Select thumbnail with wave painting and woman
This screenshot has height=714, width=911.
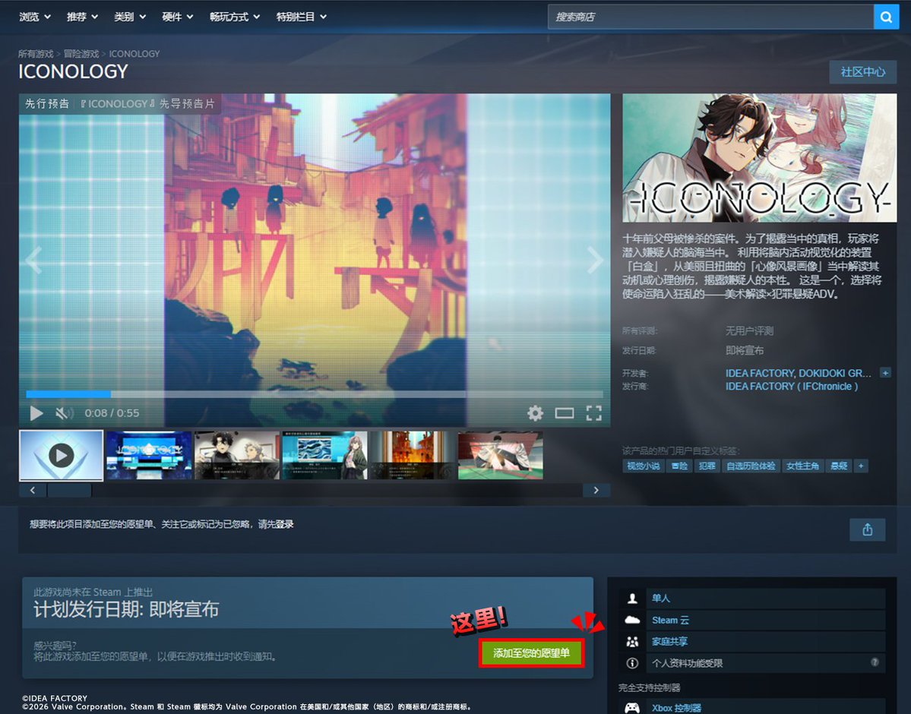coord(324,456)
